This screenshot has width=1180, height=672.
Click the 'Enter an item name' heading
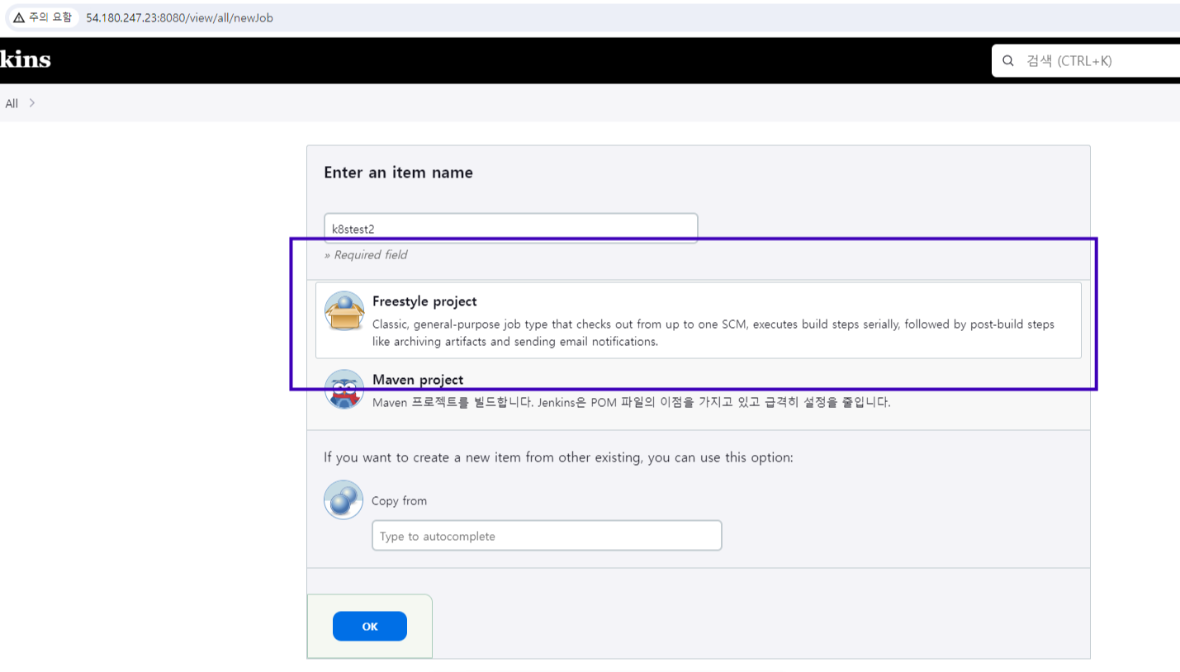click(398, 173)
